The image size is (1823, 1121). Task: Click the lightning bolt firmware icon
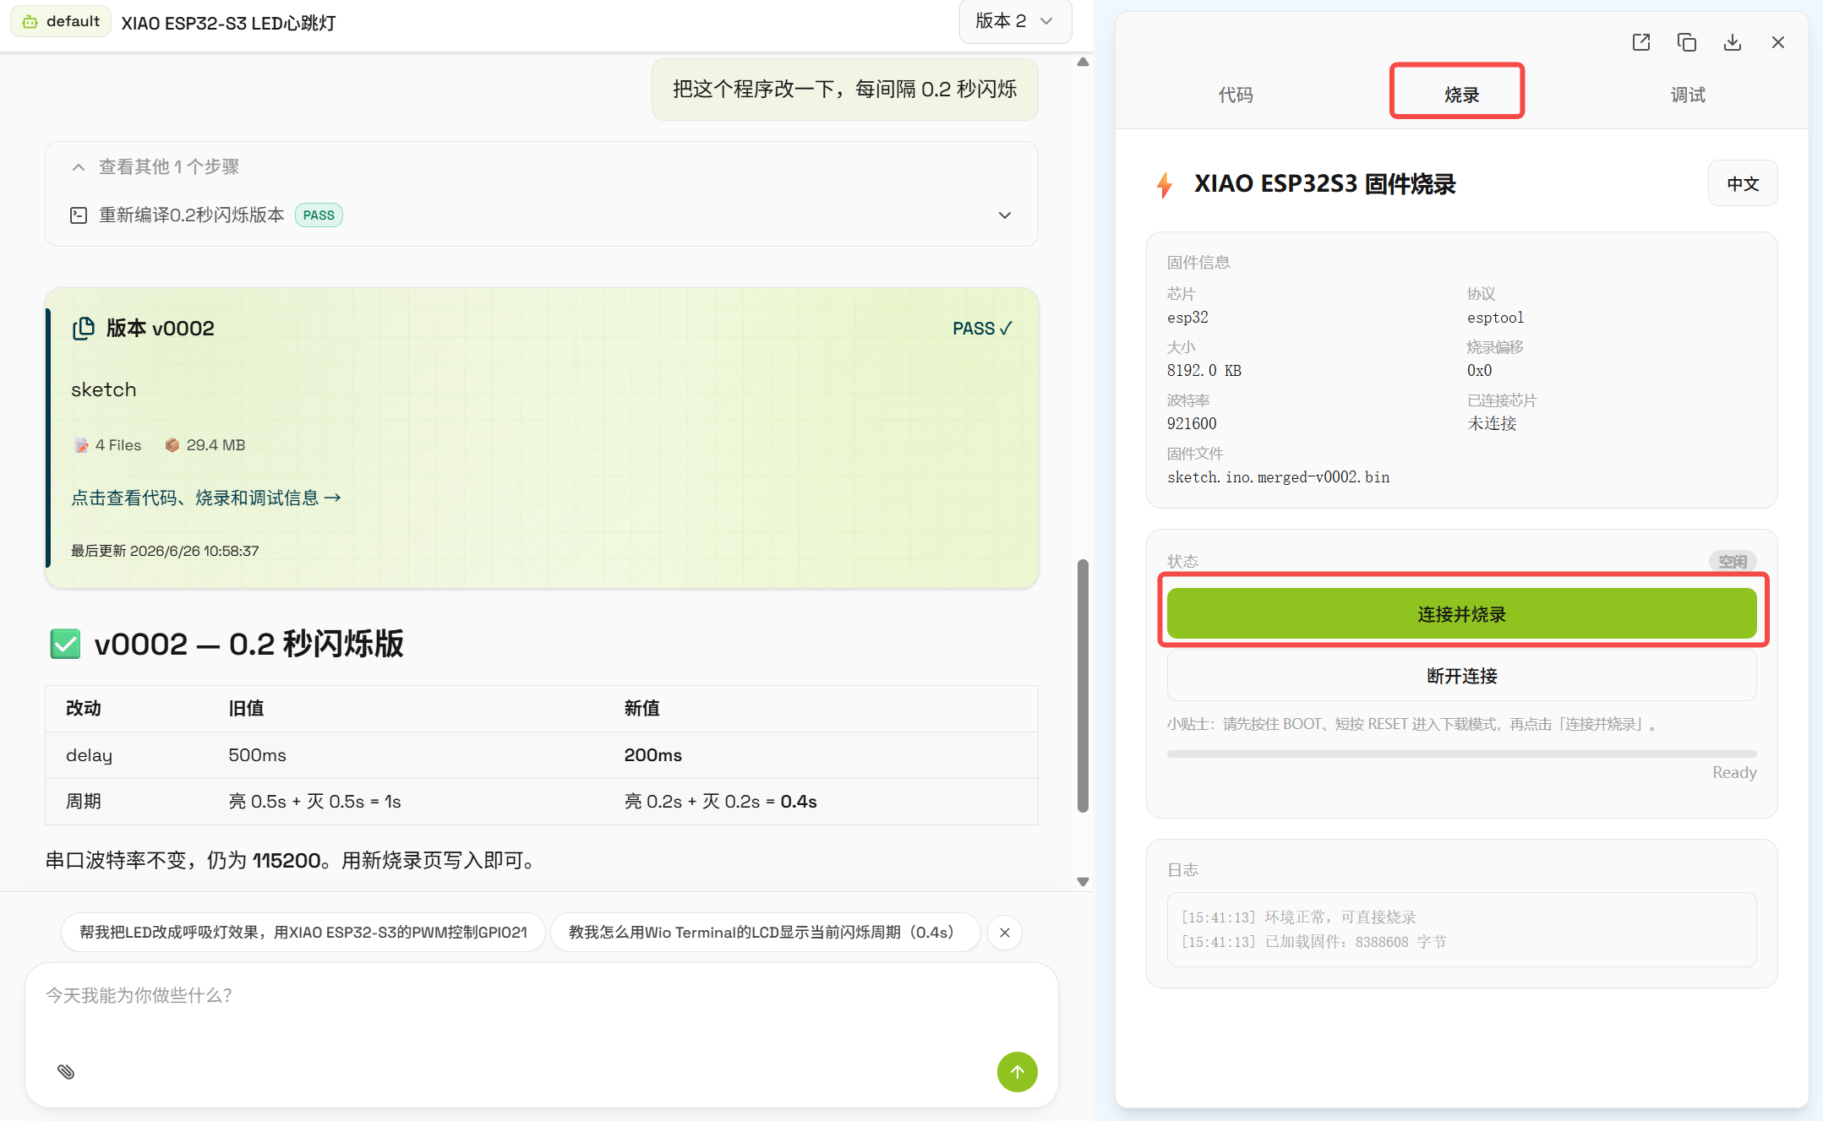pos(1165,184)
